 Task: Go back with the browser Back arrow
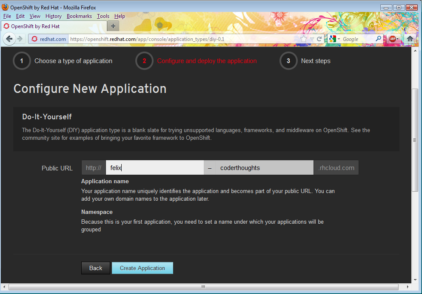9,39
